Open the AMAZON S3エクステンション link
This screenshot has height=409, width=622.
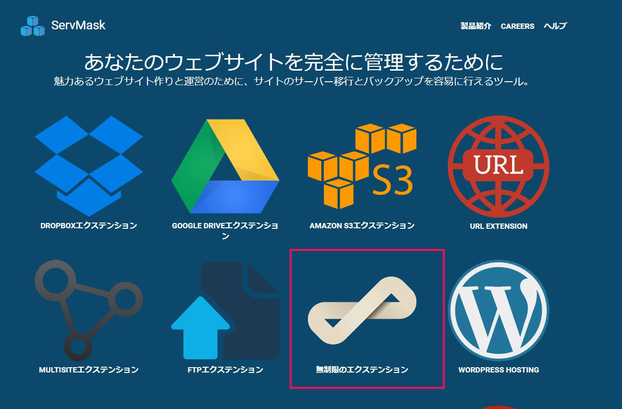[362, 225]
